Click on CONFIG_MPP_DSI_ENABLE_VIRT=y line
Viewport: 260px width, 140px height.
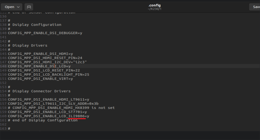tap(40, 79)
